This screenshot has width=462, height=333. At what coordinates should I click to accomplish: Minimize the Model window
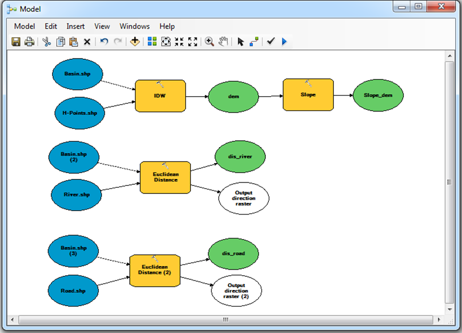pyautogui.click(x=402, y=6)
